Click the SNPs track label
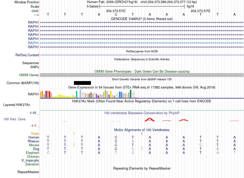 pyautogui.click(x=35, y=67)
